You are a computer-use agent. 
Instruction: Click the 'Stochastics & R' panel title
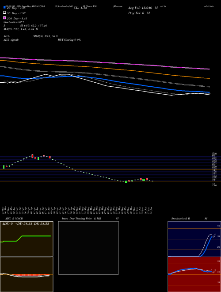click(180, 219)
